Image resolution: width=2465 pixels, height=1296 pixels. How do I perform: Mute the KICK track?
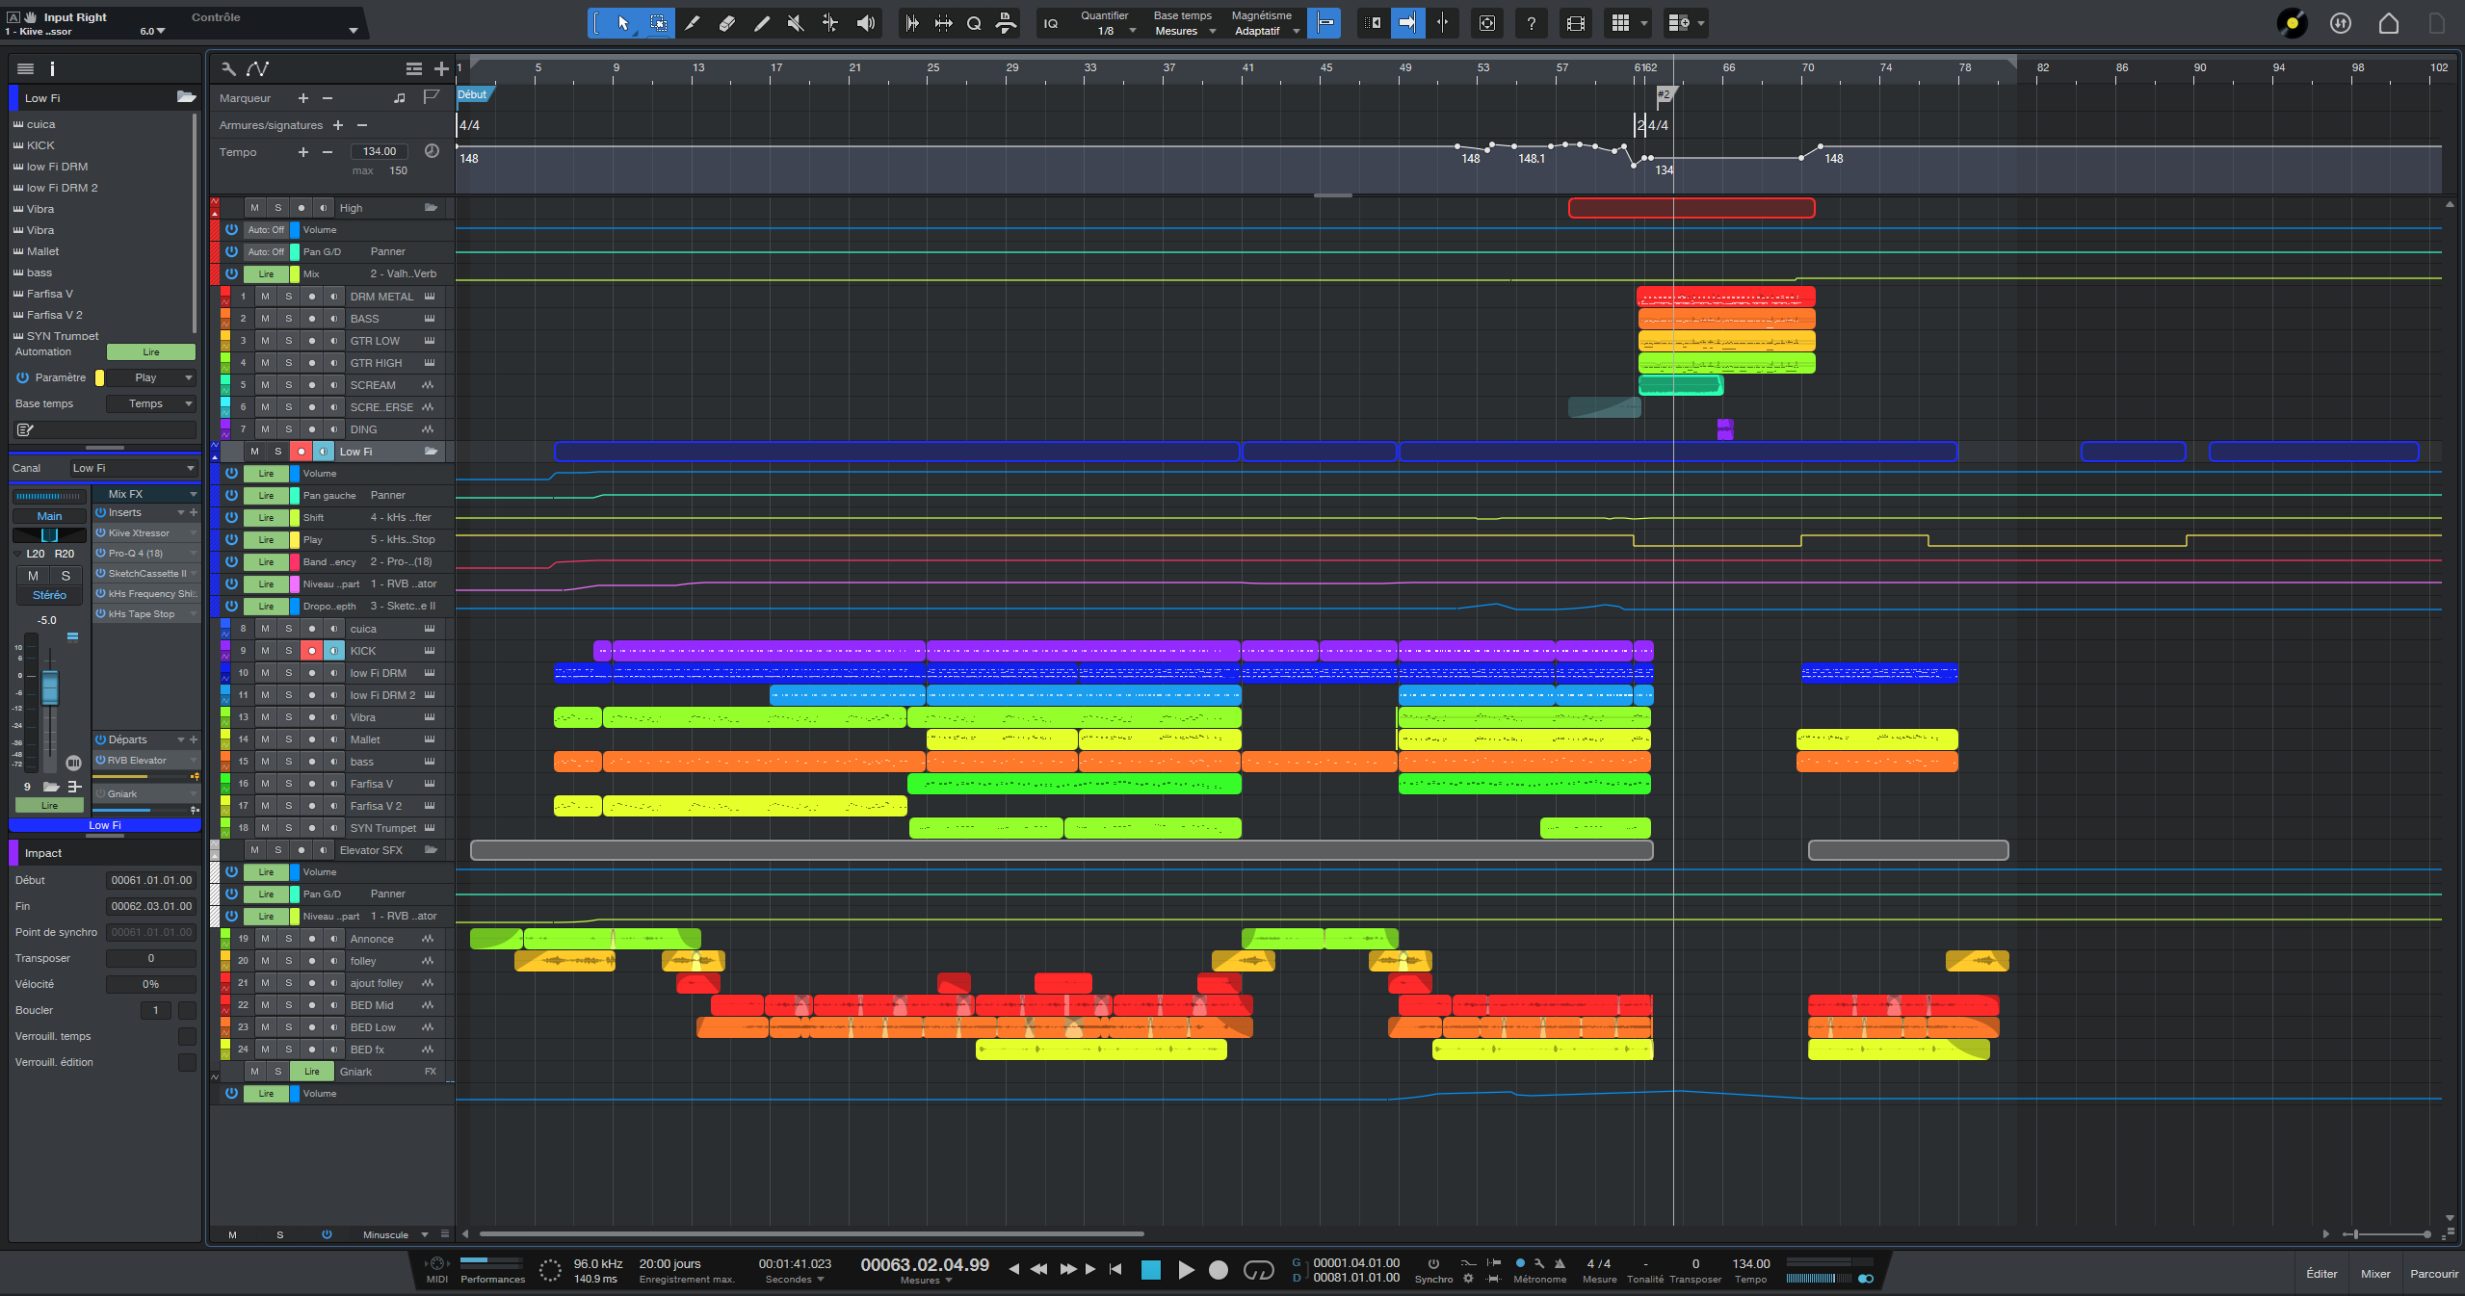(265, 651)
